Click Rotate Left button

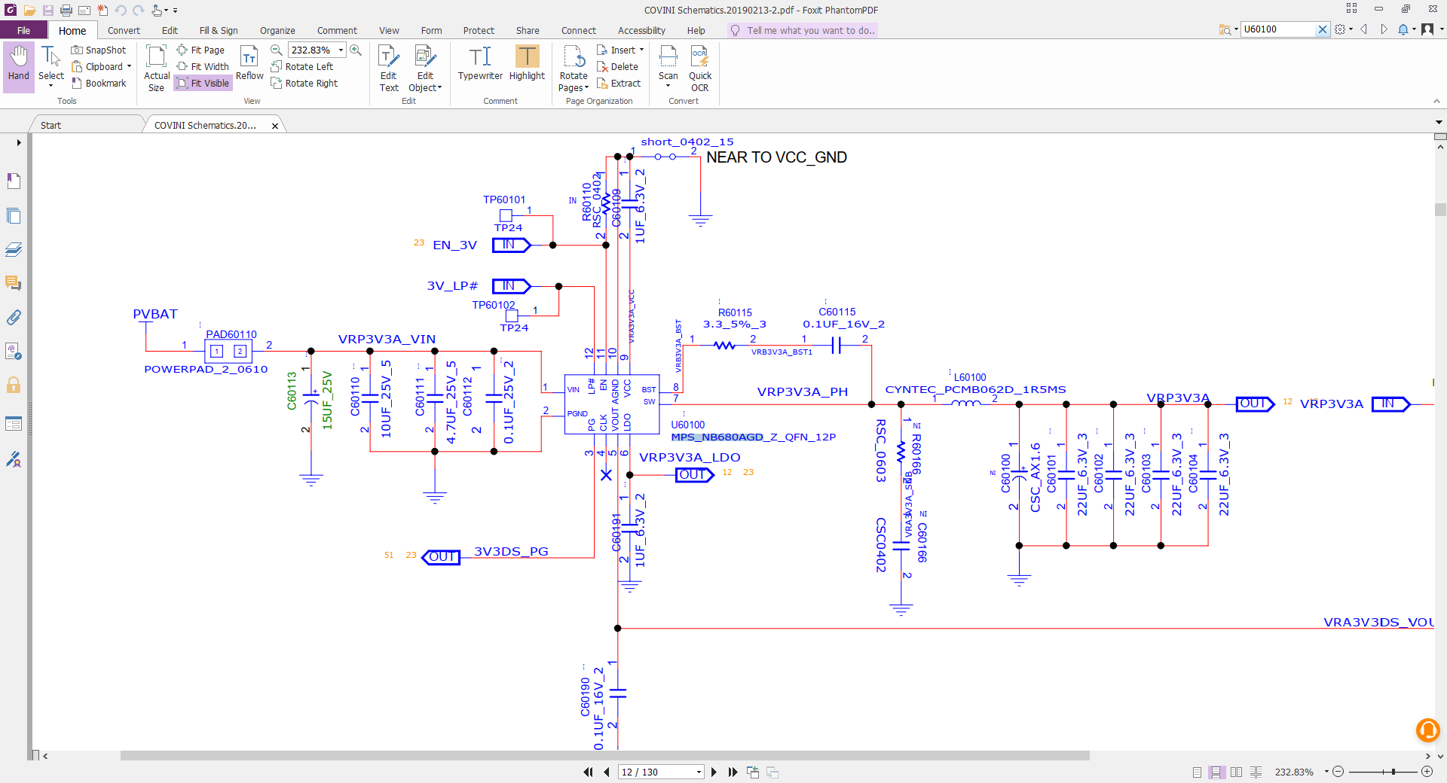(301, 66)
